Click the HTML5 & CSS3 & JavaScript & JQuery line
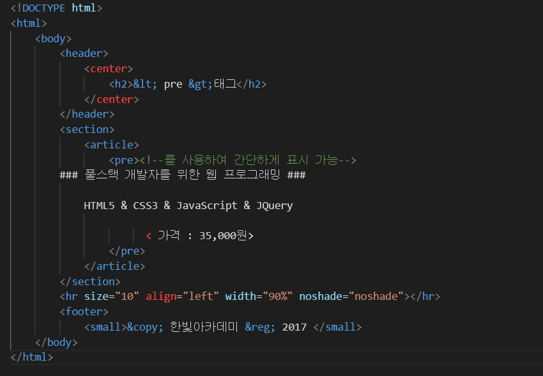Viewport: 543px width, 376px height. click(188, 205)
